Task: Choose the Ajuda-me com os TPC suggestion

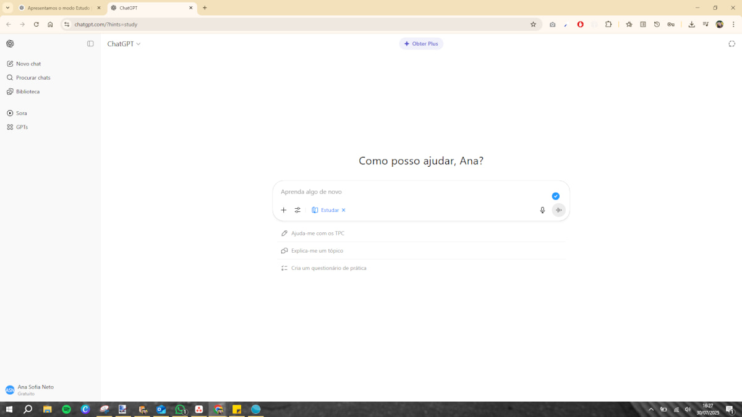Action: [x=317, y=234]
